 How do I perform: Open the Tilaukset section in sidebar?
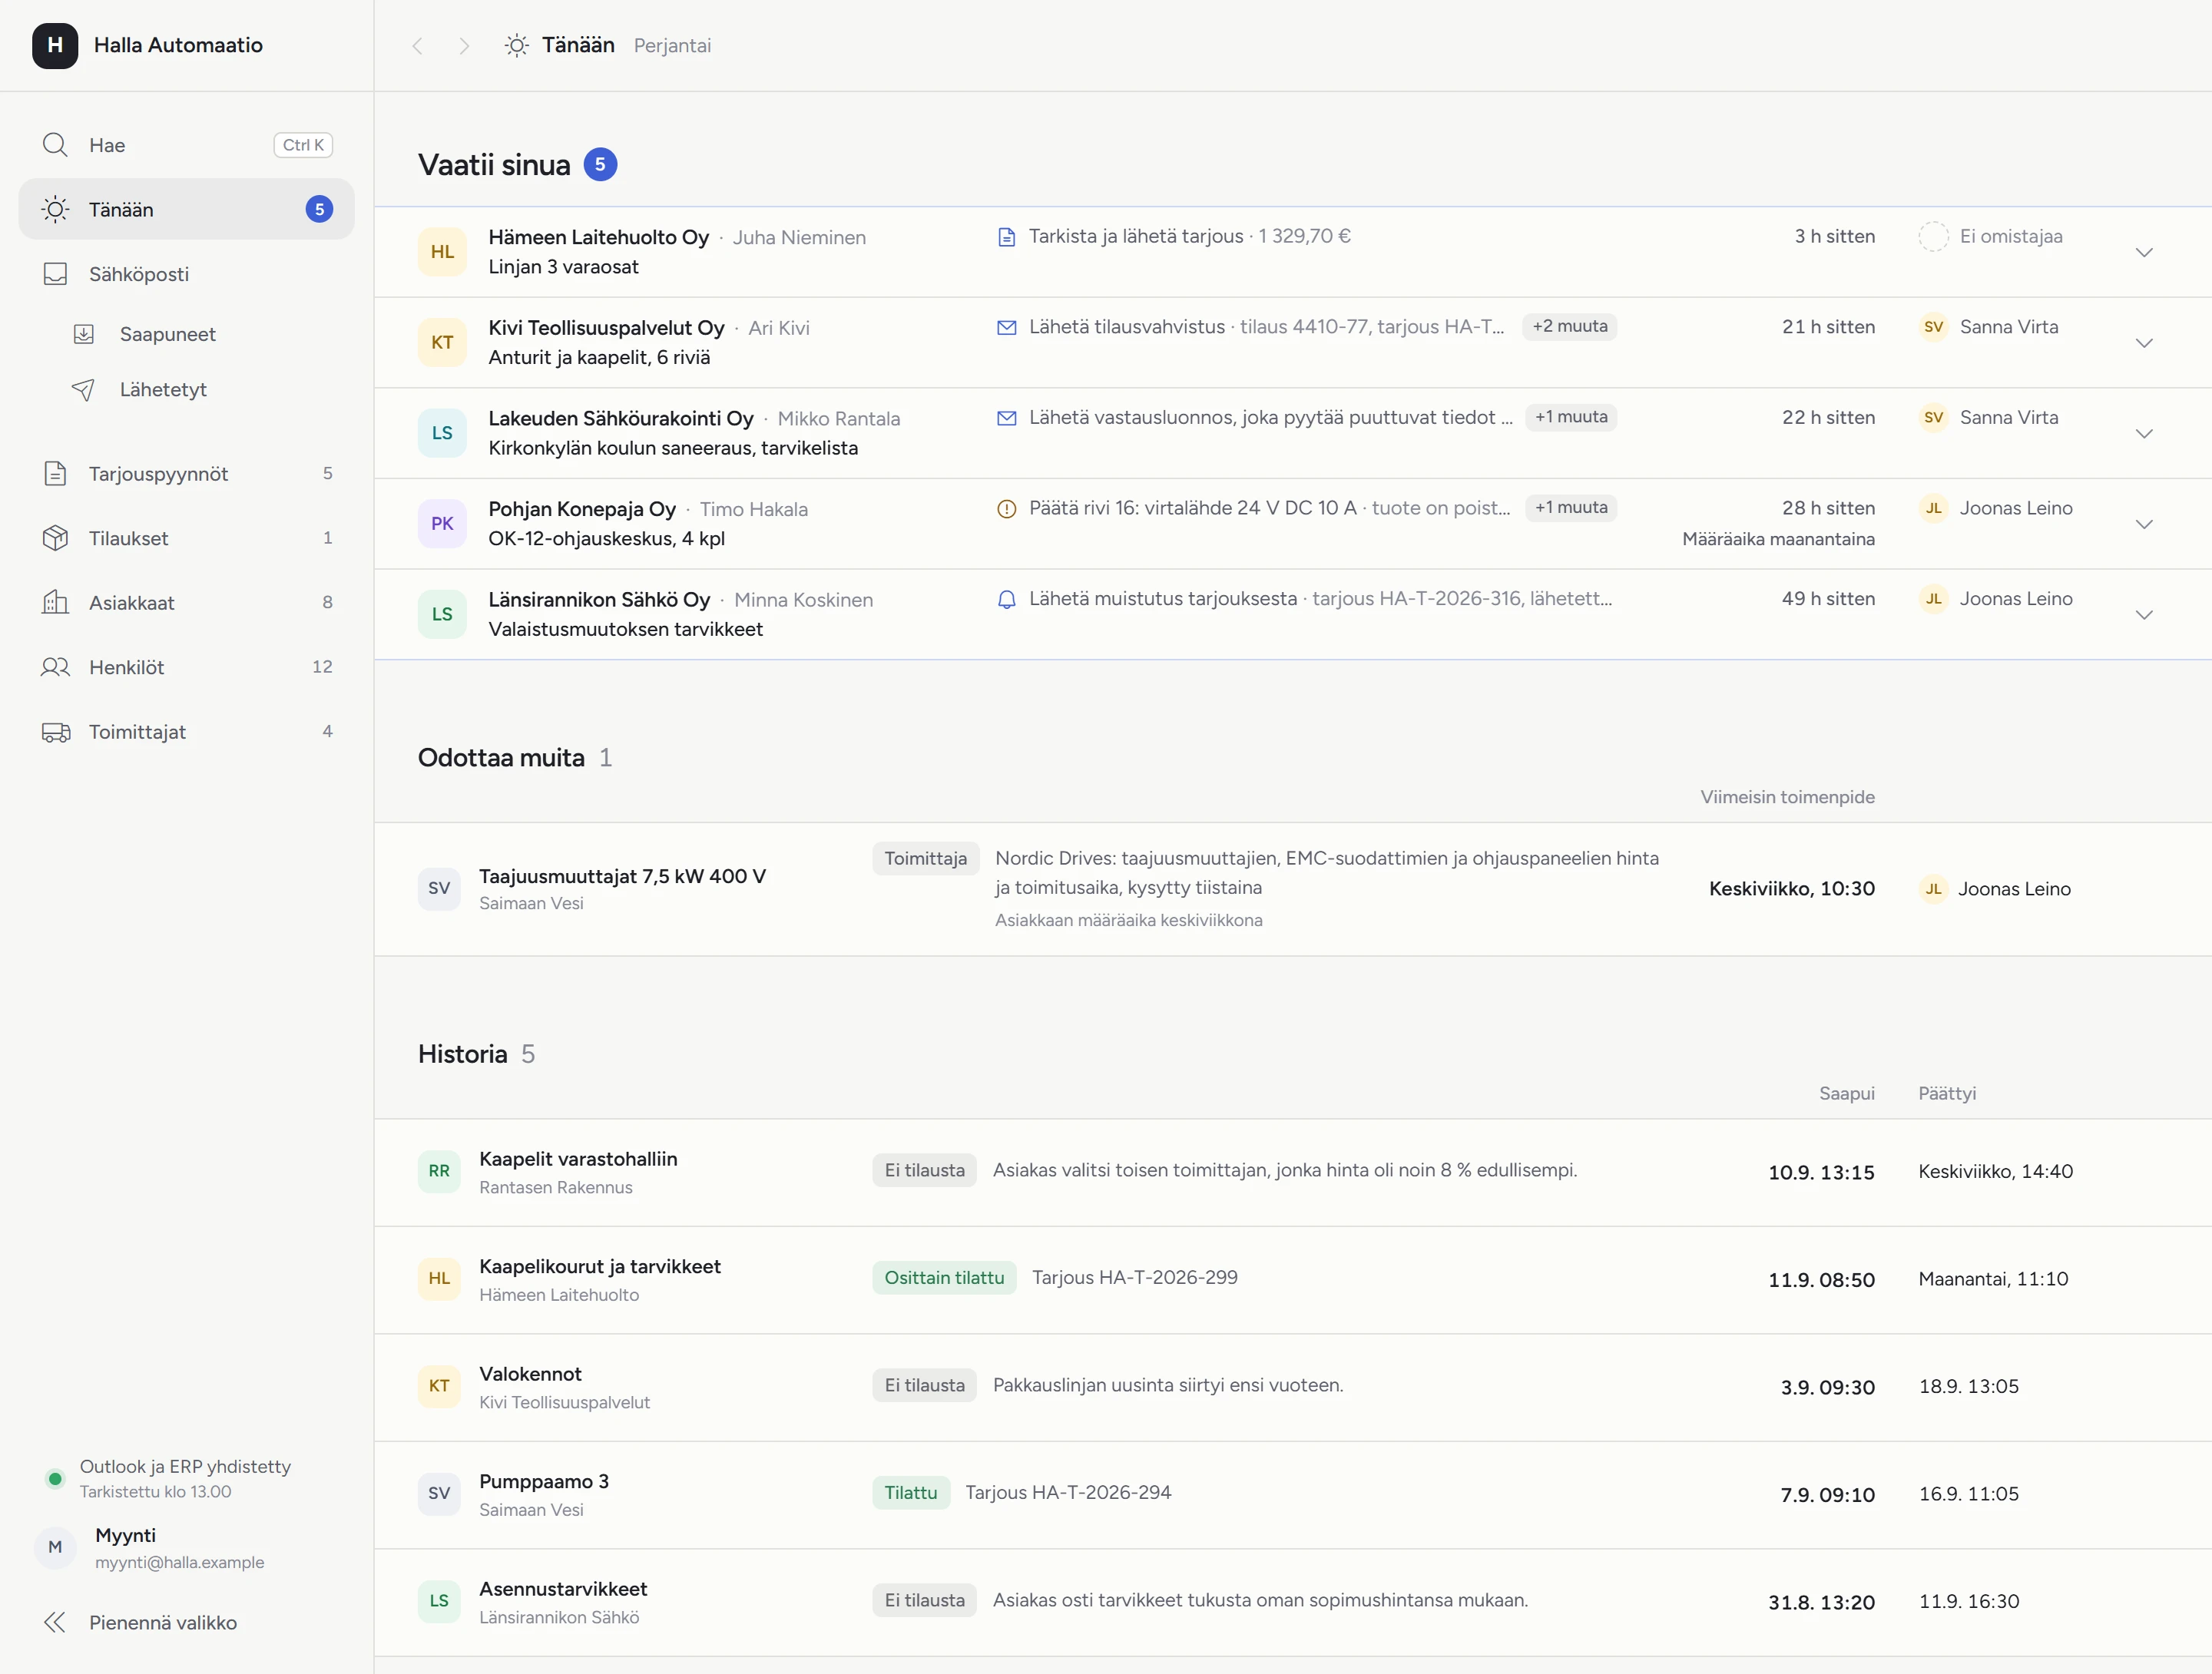(187, 538)
